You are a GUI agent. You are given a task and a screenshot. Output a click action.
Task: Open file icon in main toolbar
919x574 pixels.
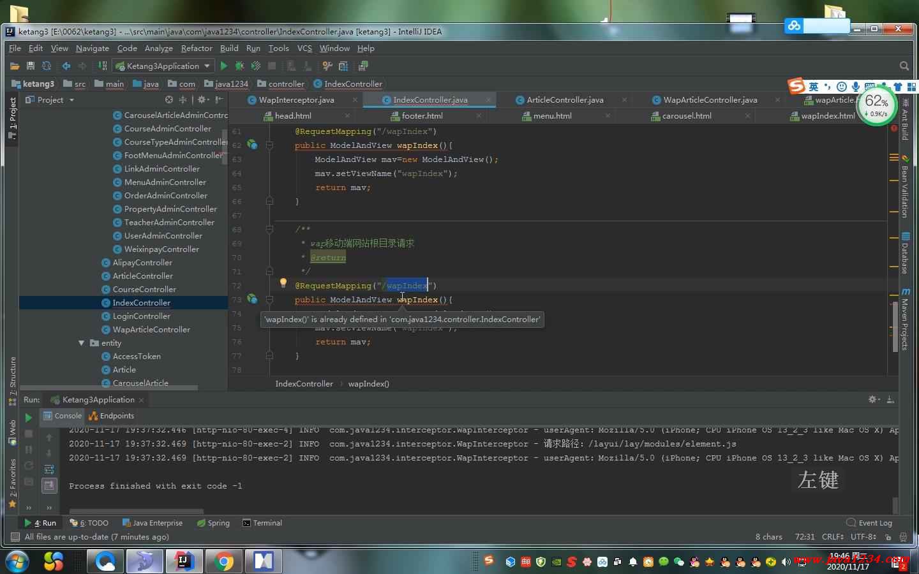15,66
